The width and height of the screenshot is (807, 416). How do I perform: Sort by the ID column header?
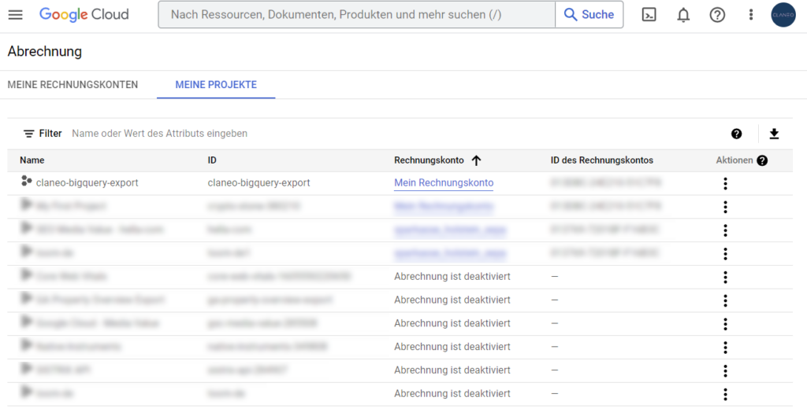(212, 160)
